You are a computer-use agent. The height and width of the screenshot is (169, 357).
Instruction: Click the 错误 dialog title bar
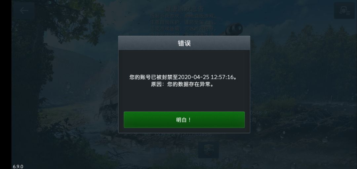(184, 43)
